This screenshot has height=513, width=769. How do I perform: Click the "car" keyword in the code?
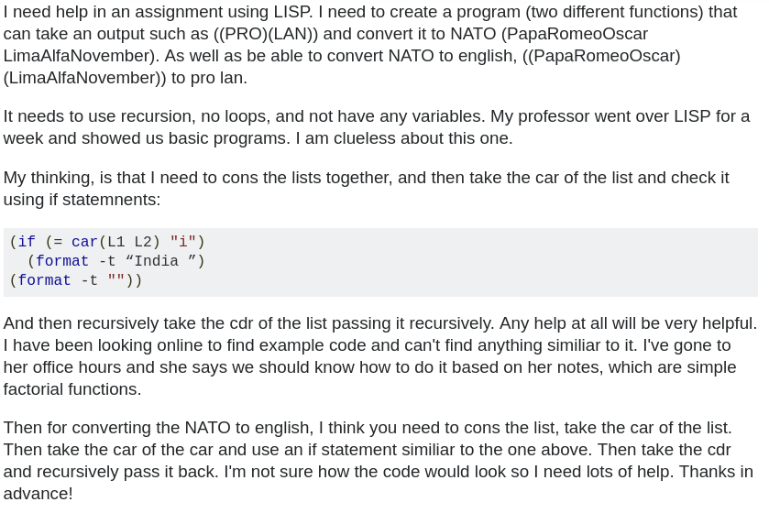pyautogui.click(x=84, y=243)
